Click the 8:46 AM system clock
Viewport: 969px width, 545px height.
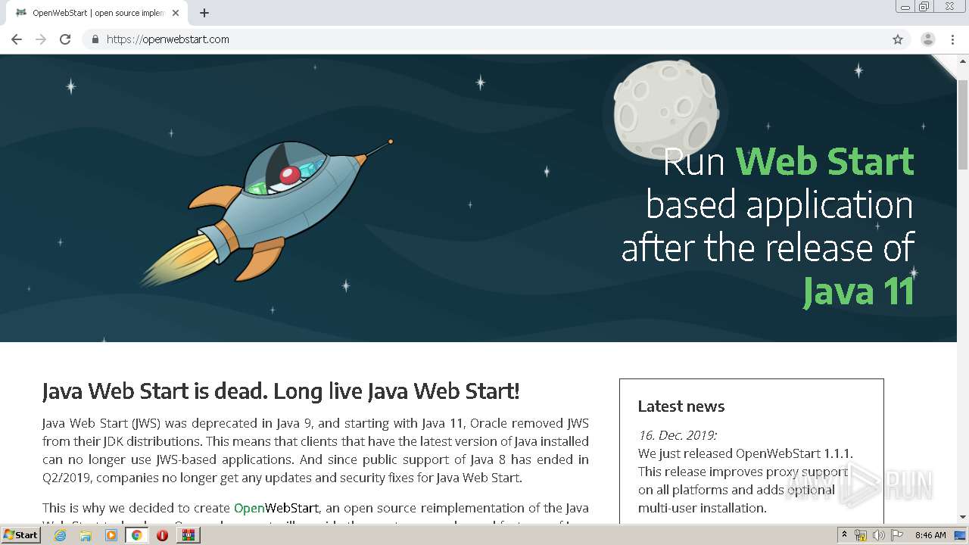click(930, 535)
